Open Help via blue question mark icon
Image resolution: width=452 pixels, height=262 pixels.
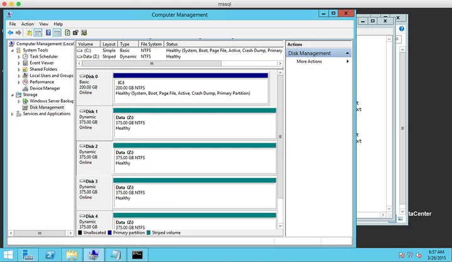tap(48, 33)
